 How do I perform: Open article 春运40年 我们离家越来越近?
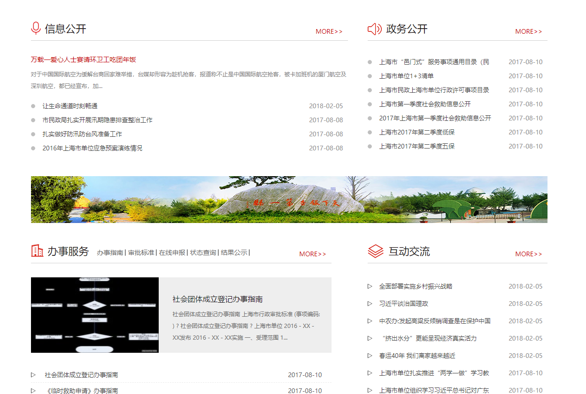coord(417,356)
